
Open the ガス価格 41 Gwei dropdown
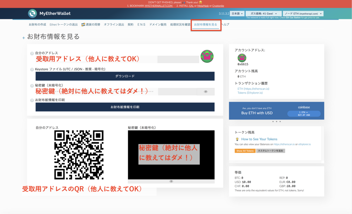264,14
